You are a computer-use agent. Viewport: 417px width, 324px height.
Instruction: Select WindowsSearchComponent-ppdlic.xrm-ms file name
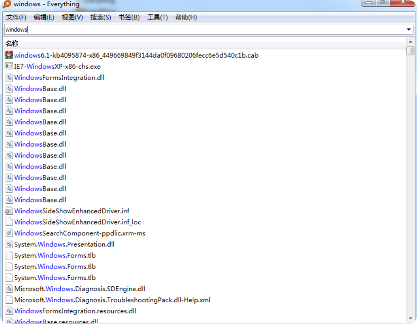80,233
